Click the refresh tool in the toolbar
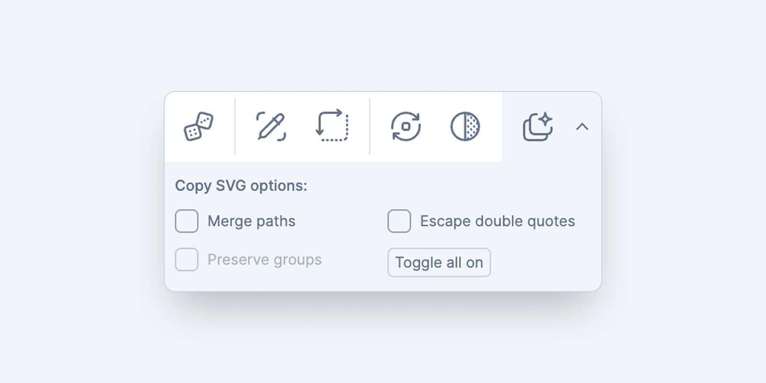766x383 pixels. [x=405, y=127]
